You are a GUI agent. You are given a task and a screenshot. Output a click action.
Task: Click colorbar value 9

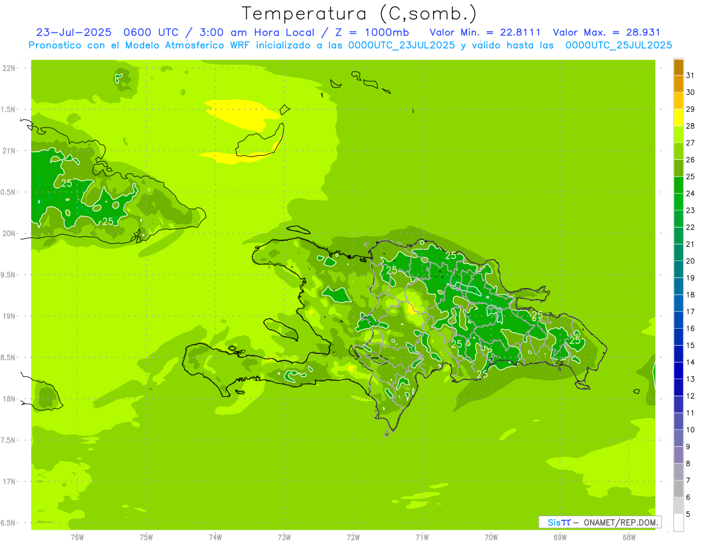(x=688, y=447)
